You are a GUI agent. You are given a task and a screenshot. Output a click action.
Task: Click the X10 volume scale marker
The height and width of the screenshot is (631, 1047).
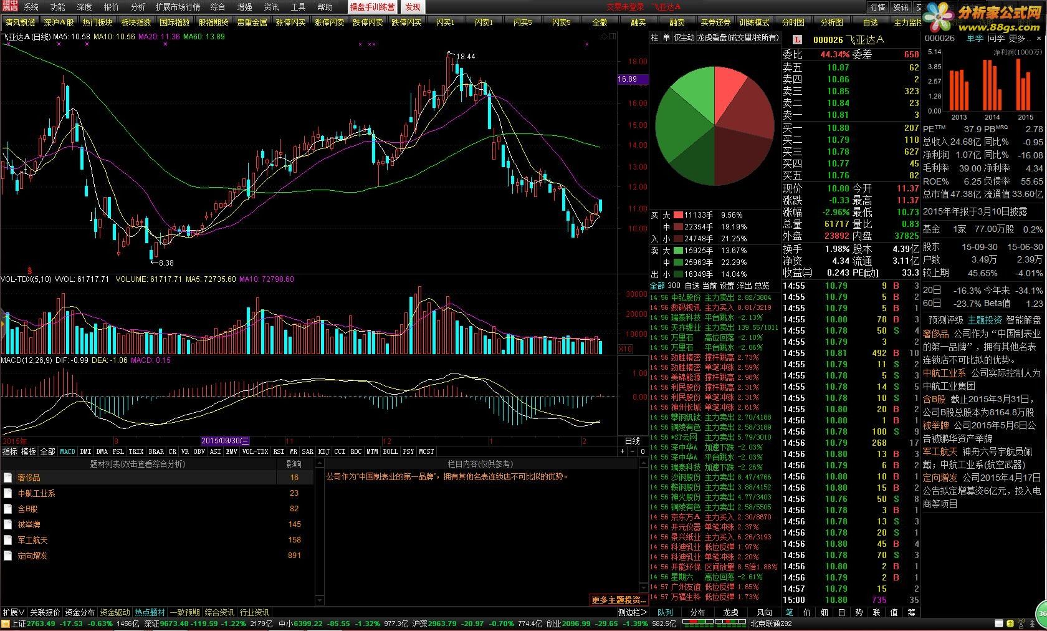tap(626, 349)
